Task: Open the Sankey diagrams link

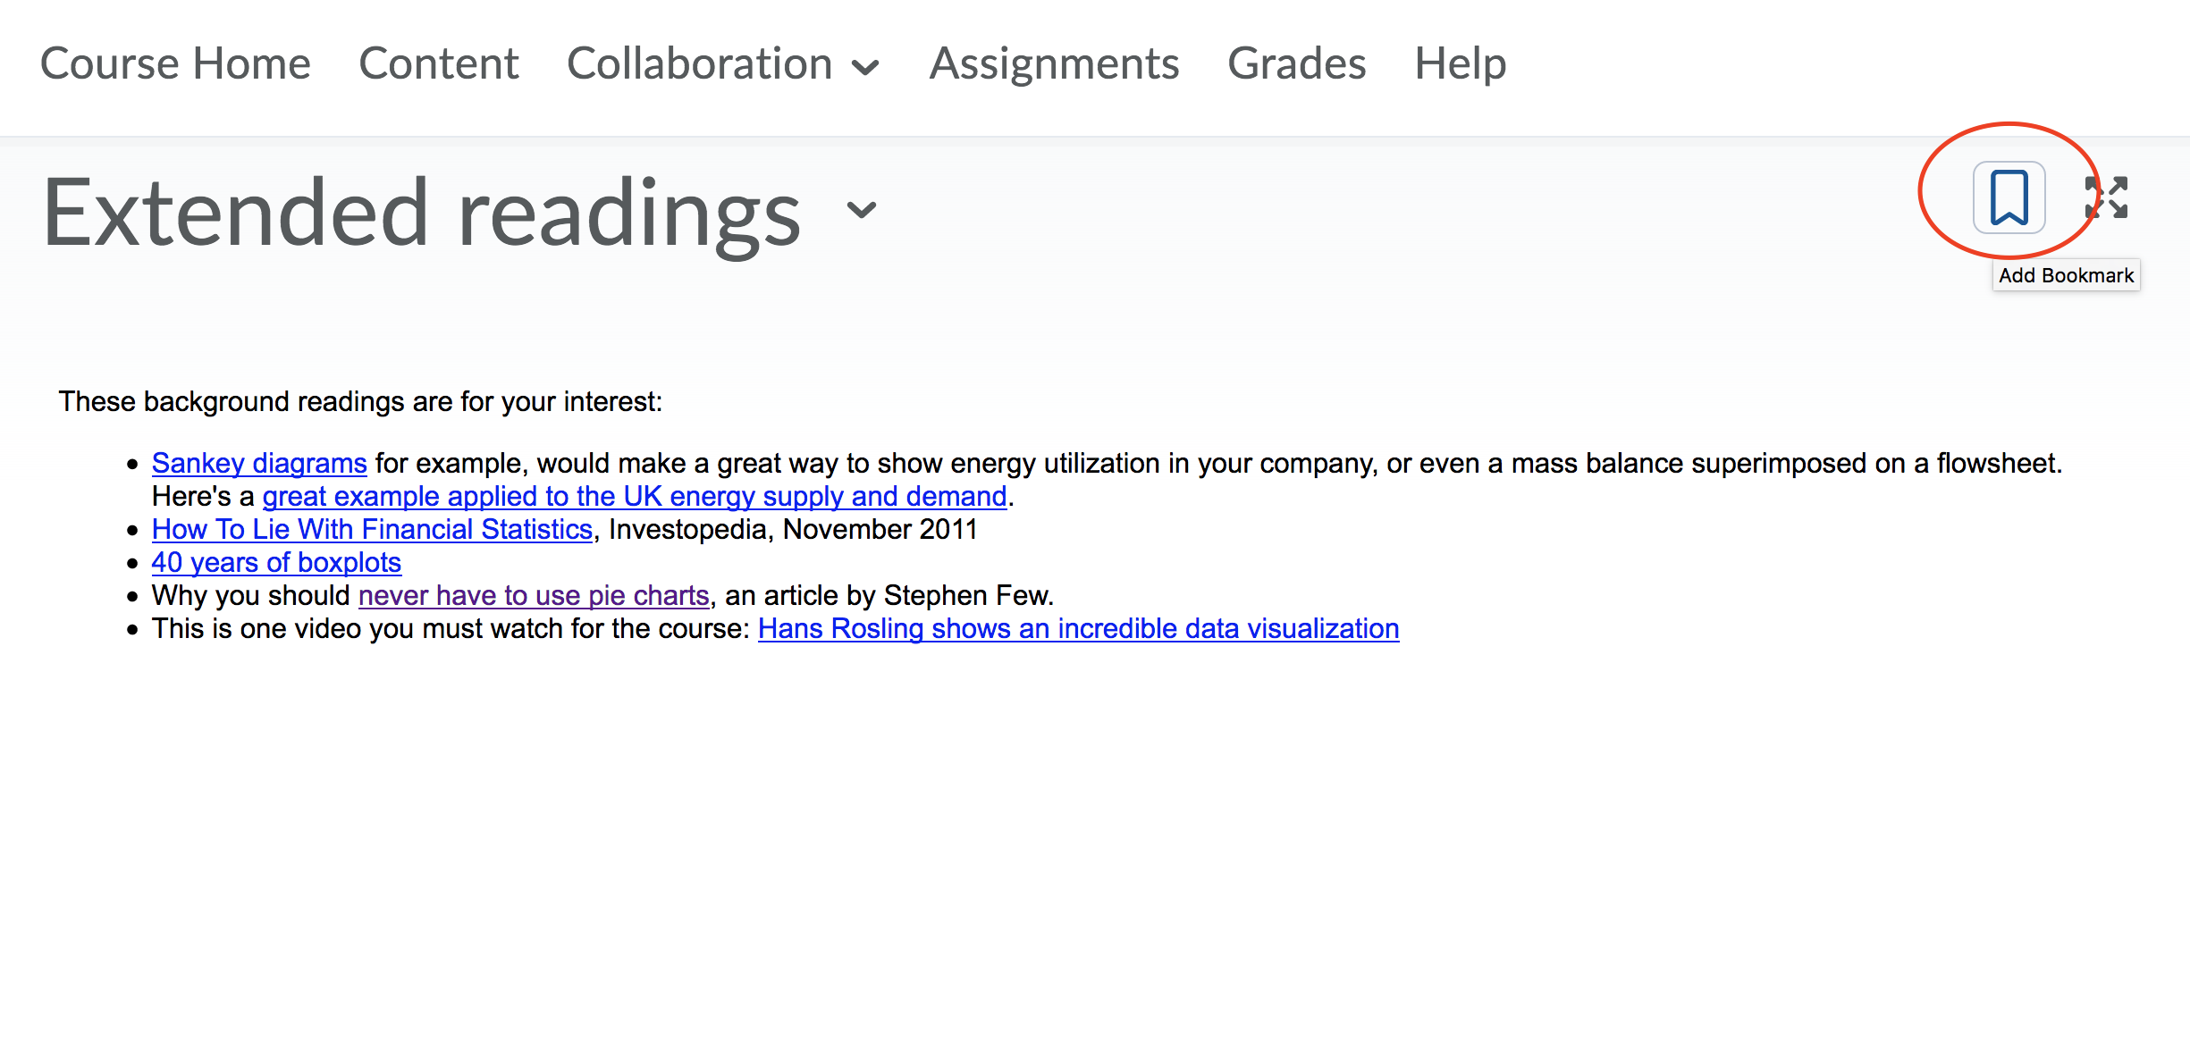Action: pos(259,463)
